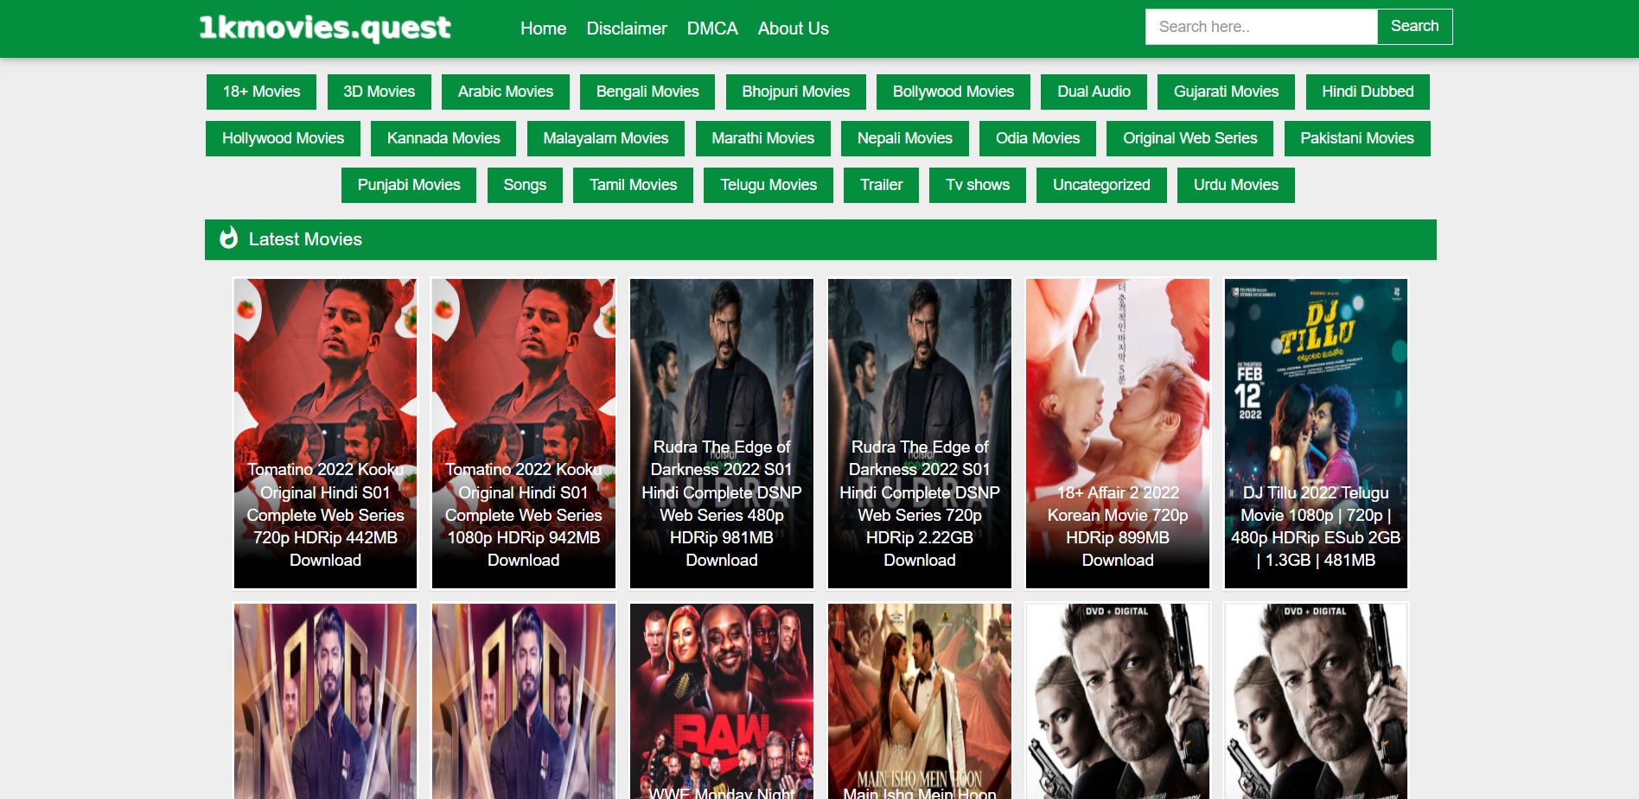Browse the Hollywood Movies category
Screen dimensions: 1639x799
point(283,138)
